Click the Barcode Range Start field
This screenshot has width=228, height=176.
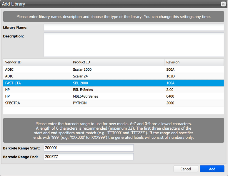89,148
